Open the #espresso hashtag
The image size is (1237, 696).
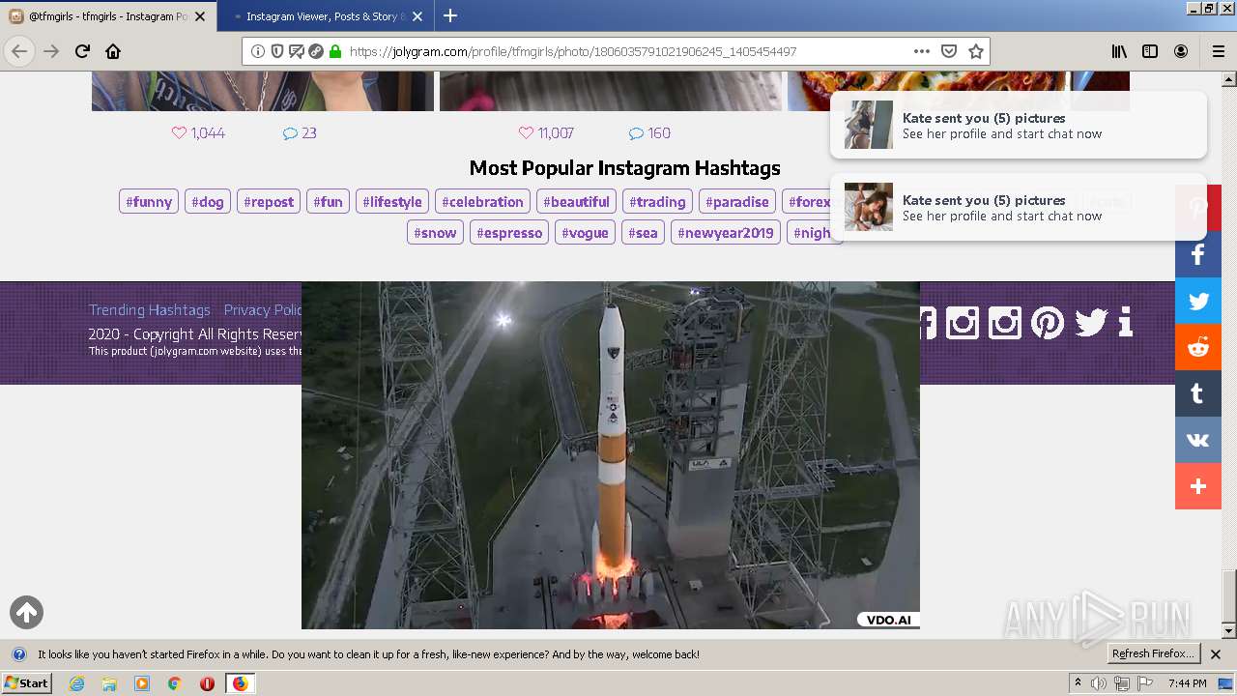(x=509, y=232)
